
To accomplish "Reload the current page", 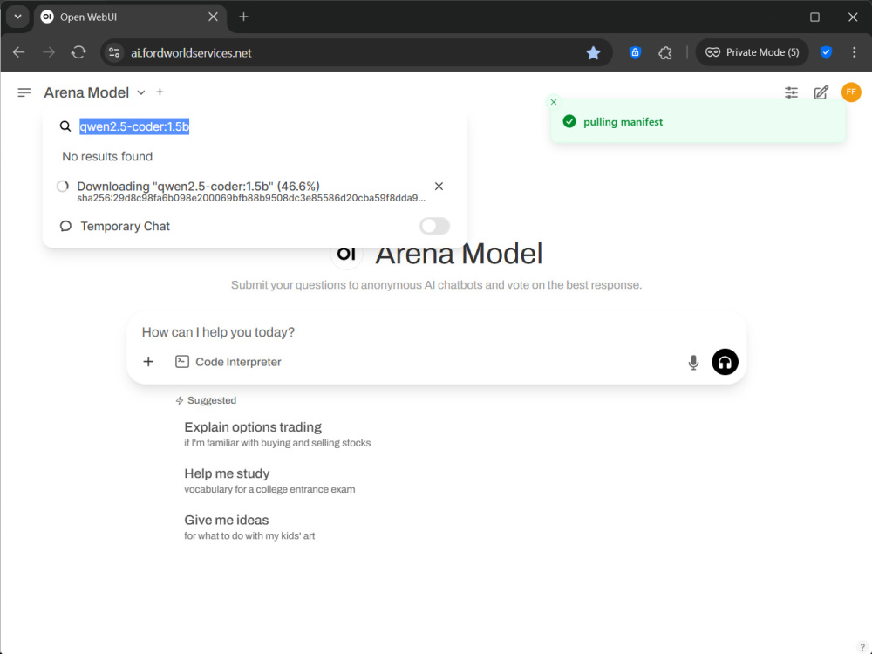I will (78, 52).
